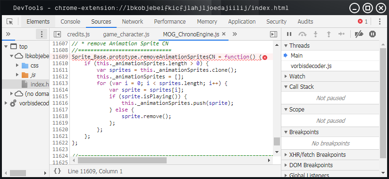Click line number 11613 in gutter
The image size is (389, 179).
(60, 83)
